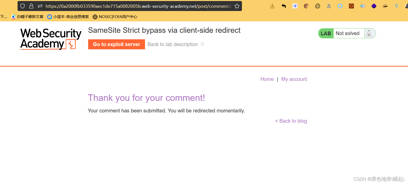
Task: Open the Downloads toolbar icon
Action: coord(273,6)
